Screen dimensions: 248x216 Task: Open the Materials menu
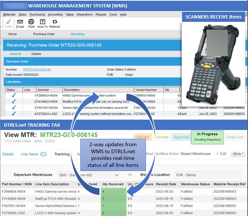tap(9, 14)
